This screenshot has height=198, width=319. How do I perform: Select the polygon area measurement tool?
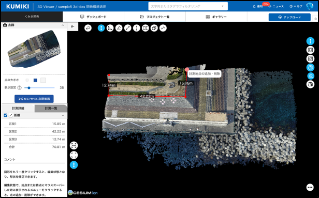pos(145,28)
